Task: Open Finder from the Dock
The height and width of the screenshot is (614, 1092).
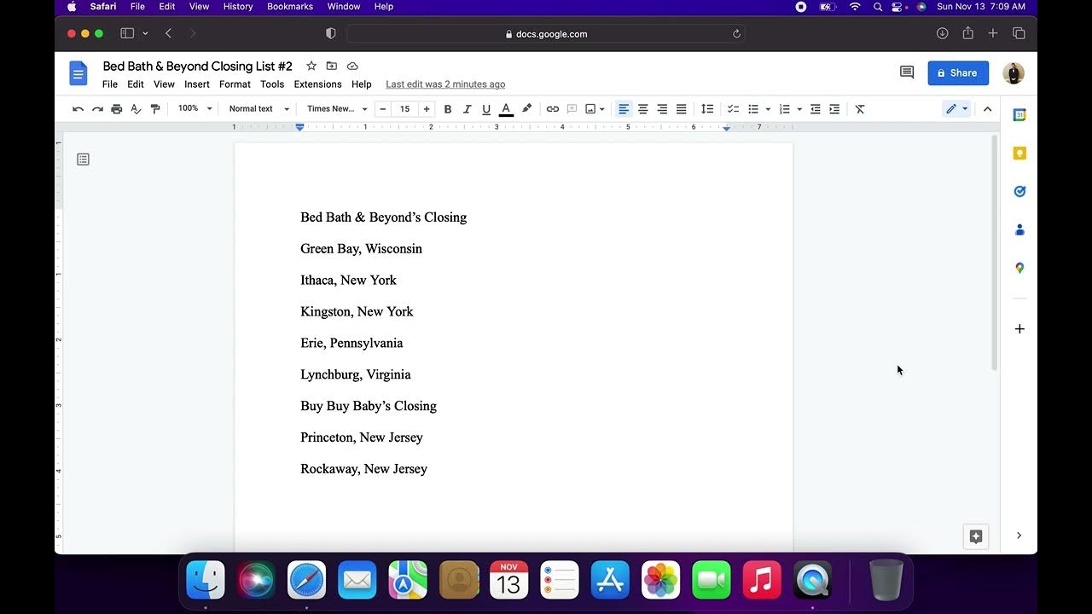Action: point(206,581)
